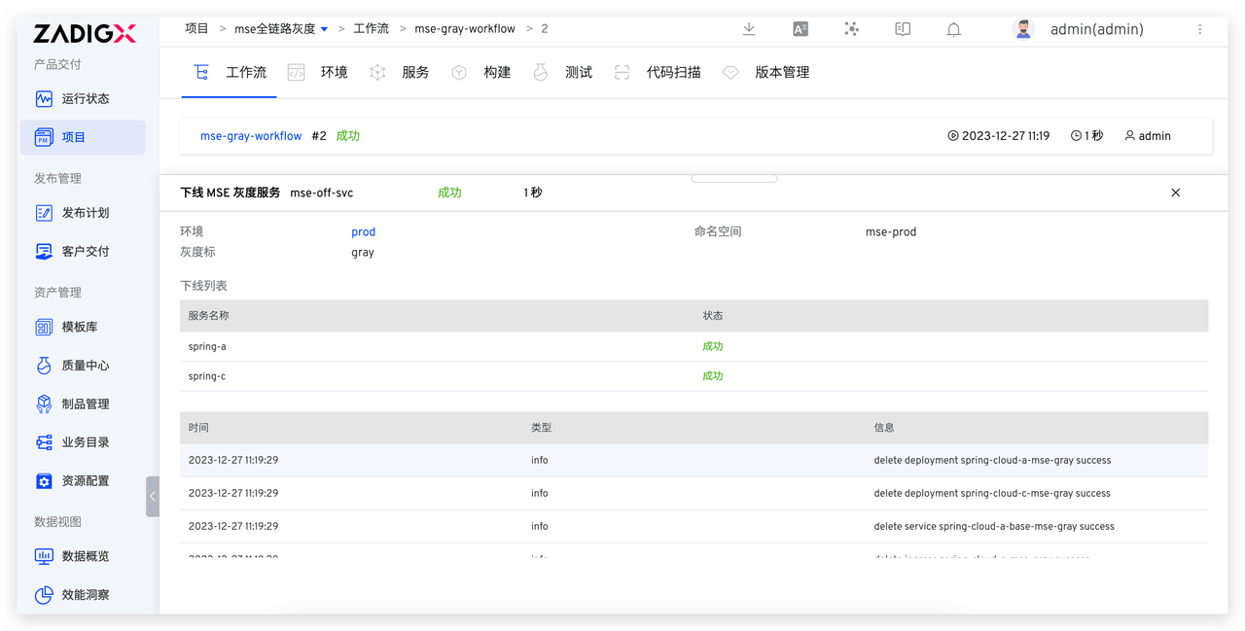Open 资源配置 from the sidebar
Screen dimensions: 1245x631
(x=84, y=480)
